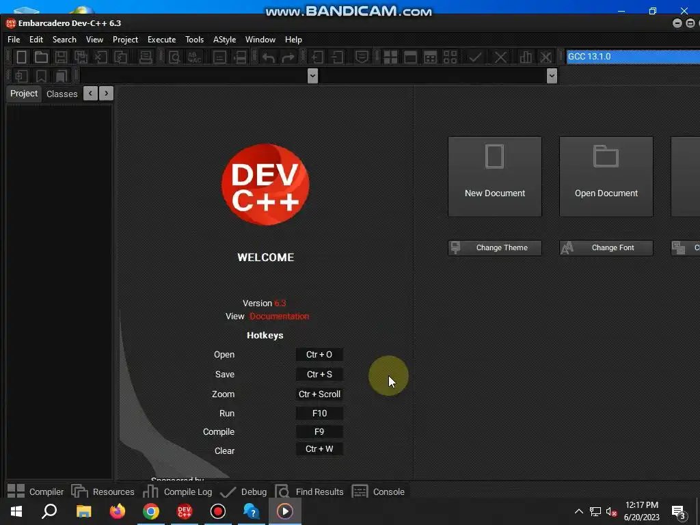Open the View menu
This screenshot has width=700, height=525.
coord(94,39)
